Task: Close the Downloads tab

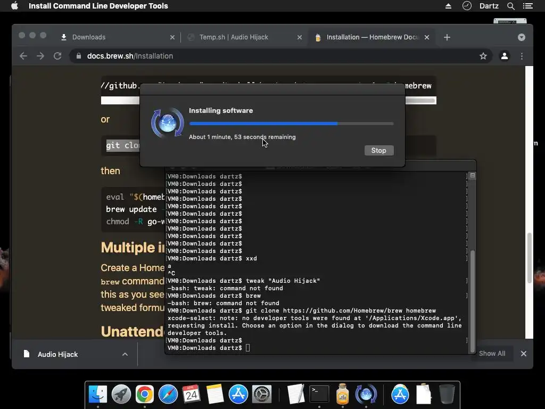Action: (172, 37)
